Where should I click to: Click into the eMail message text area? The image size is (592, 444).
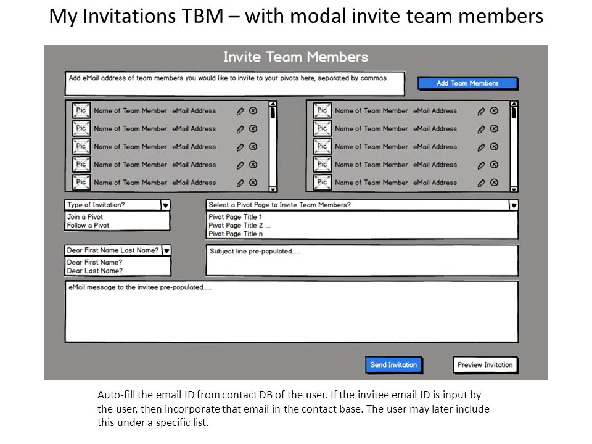pos(292,312)
